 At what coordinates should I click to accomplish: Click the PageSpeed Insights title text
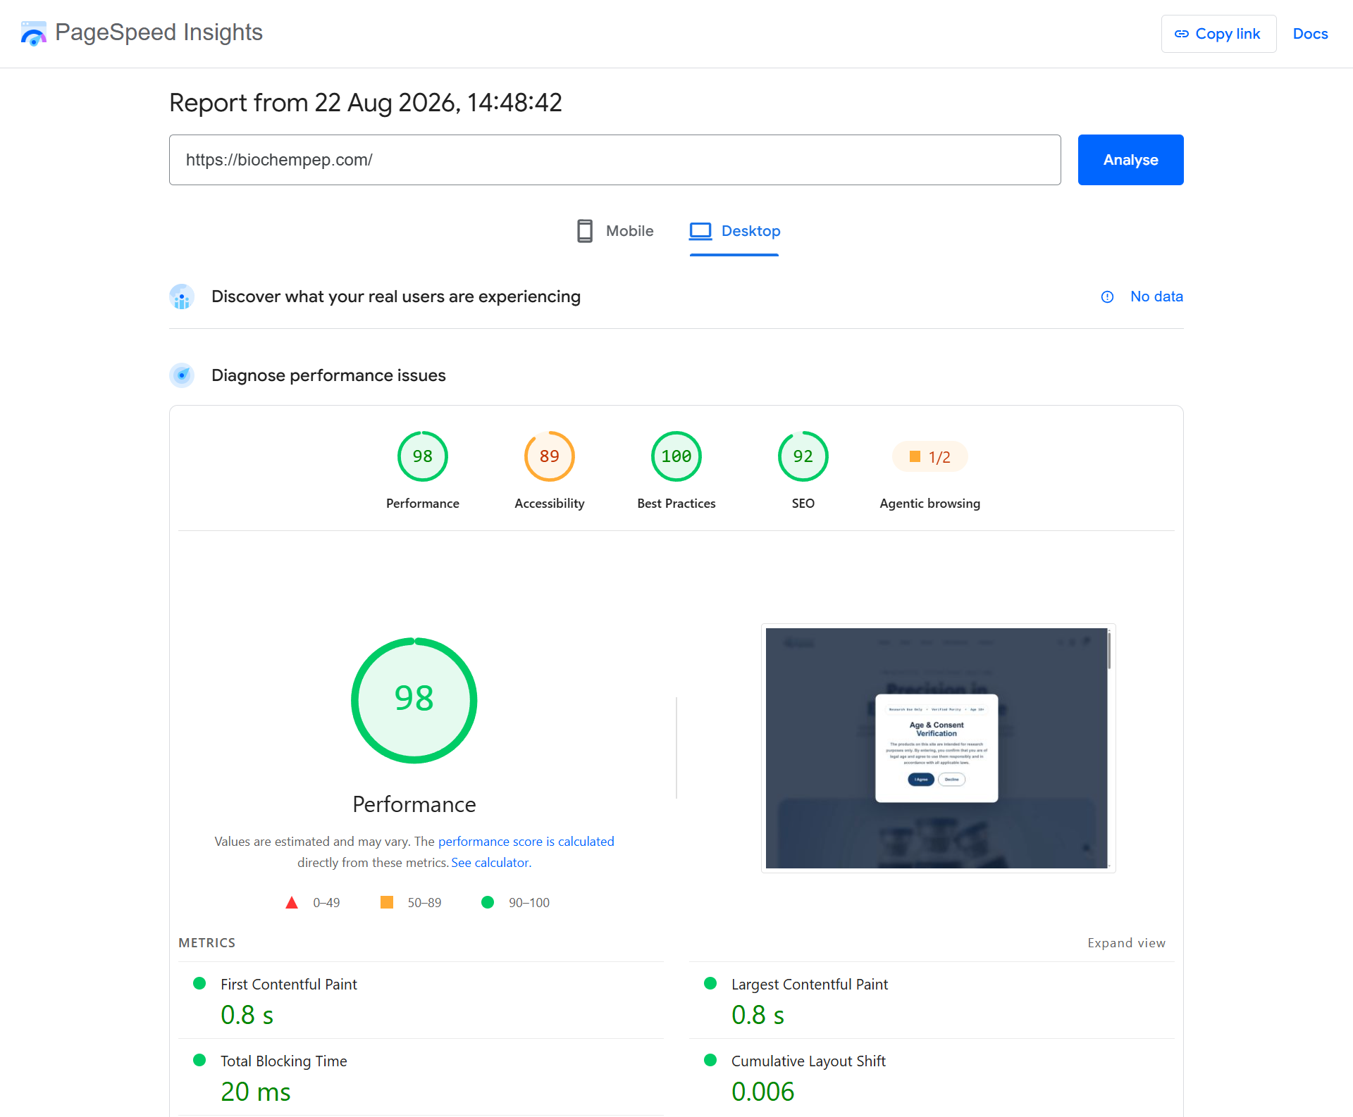pyautogui.click(x=159, y=32)
